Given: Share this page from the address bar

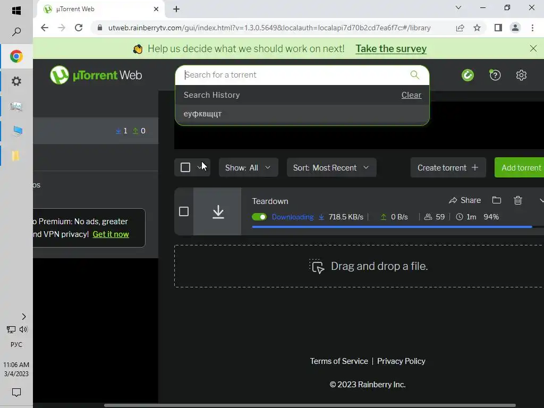Looking at the screenshot, I should tap(460, 28).
